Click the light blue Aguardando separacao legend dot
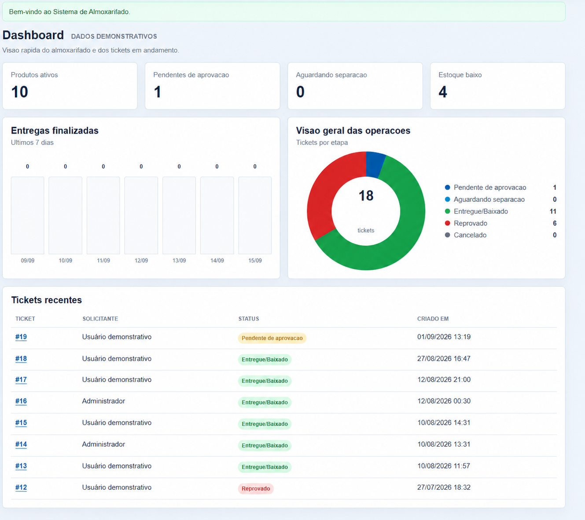 [x=448, y=200]
